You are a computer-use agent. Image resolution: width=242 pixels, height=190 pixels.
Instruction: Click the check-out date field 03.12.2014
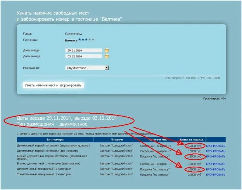pyautogui.click(x=84, y=56)
